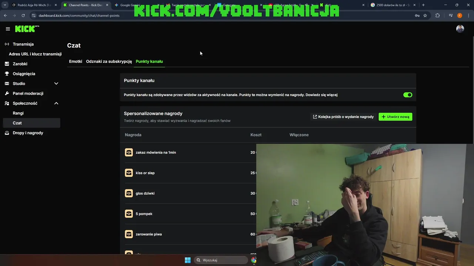Switch to the 2500 dolarów ile to zł tab
The width and height of the screenshot is (474, 266).
point(393,5)
